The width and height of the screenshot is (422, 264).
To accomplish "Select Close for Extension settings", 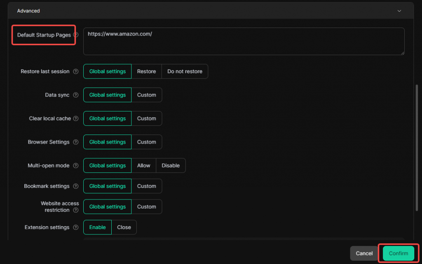I will (124, 227).
